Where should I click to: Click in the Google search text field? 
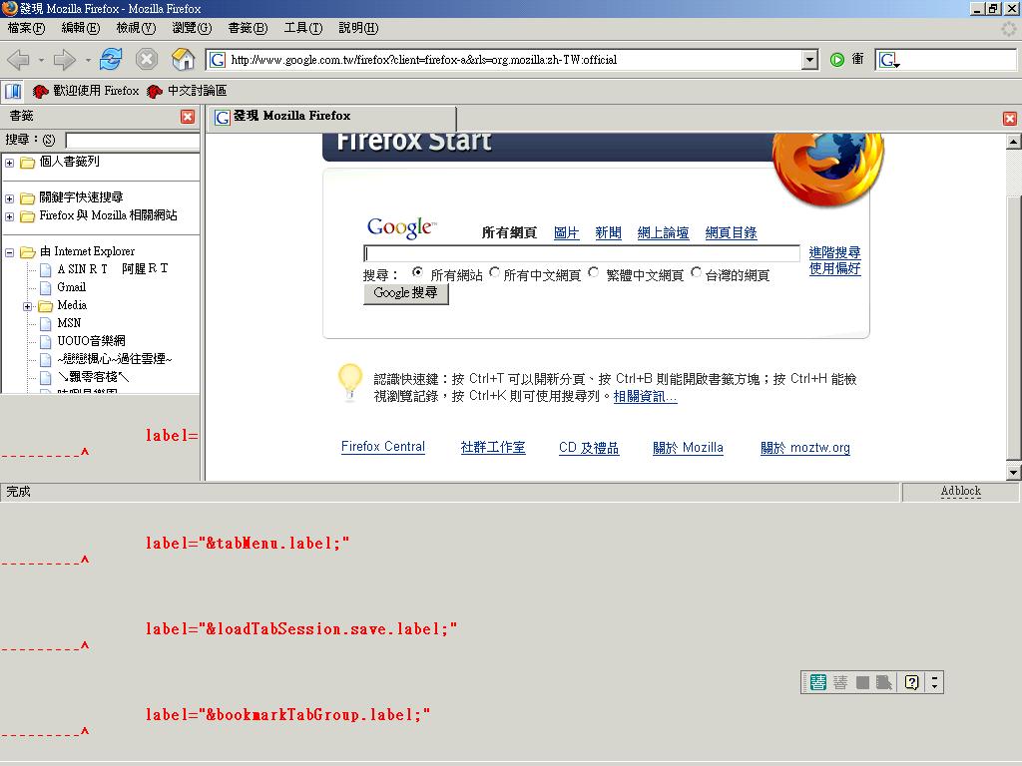pos(582,253)
